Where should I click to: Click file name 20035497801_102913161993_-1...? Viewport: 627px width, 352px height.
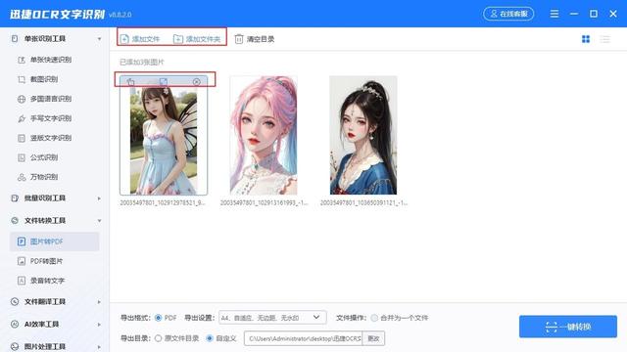point(264,203)
